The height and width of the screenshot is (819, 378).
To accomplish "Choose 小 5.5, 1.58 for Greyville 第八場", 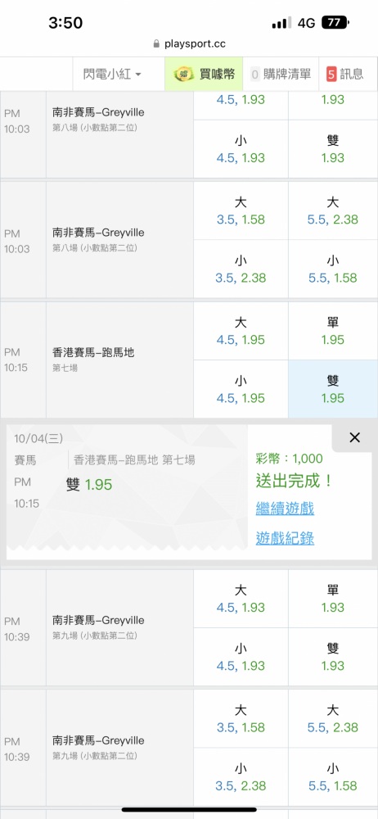I will 333,269.
